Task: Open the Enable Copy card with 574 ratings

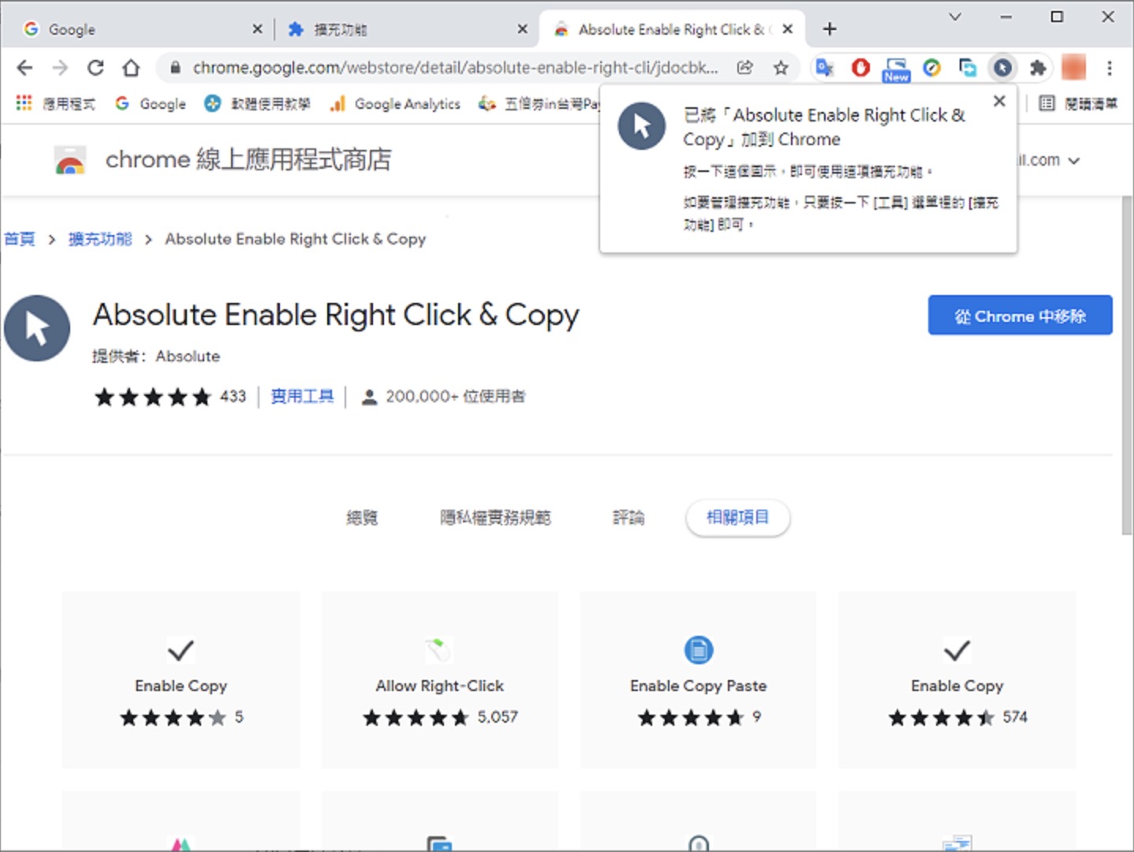Action: (x=957, y=680)
